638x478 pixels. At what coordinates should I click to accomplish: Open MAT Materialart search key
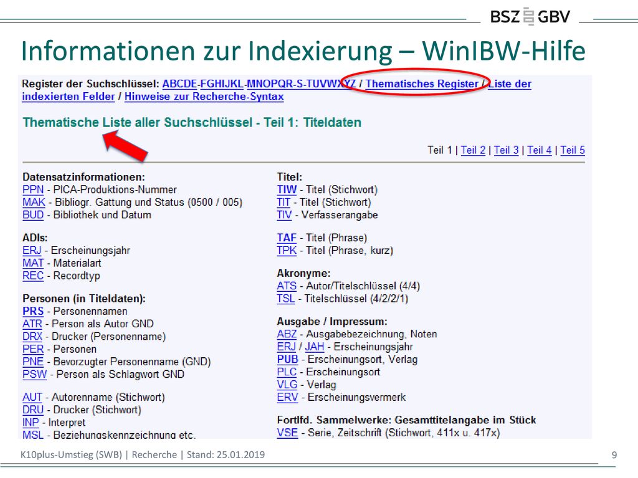point(33,263)
